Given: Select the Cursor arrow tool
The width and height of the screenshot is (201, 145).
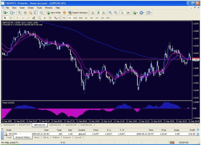Looking at the screenshot, I should click(5, 18).
